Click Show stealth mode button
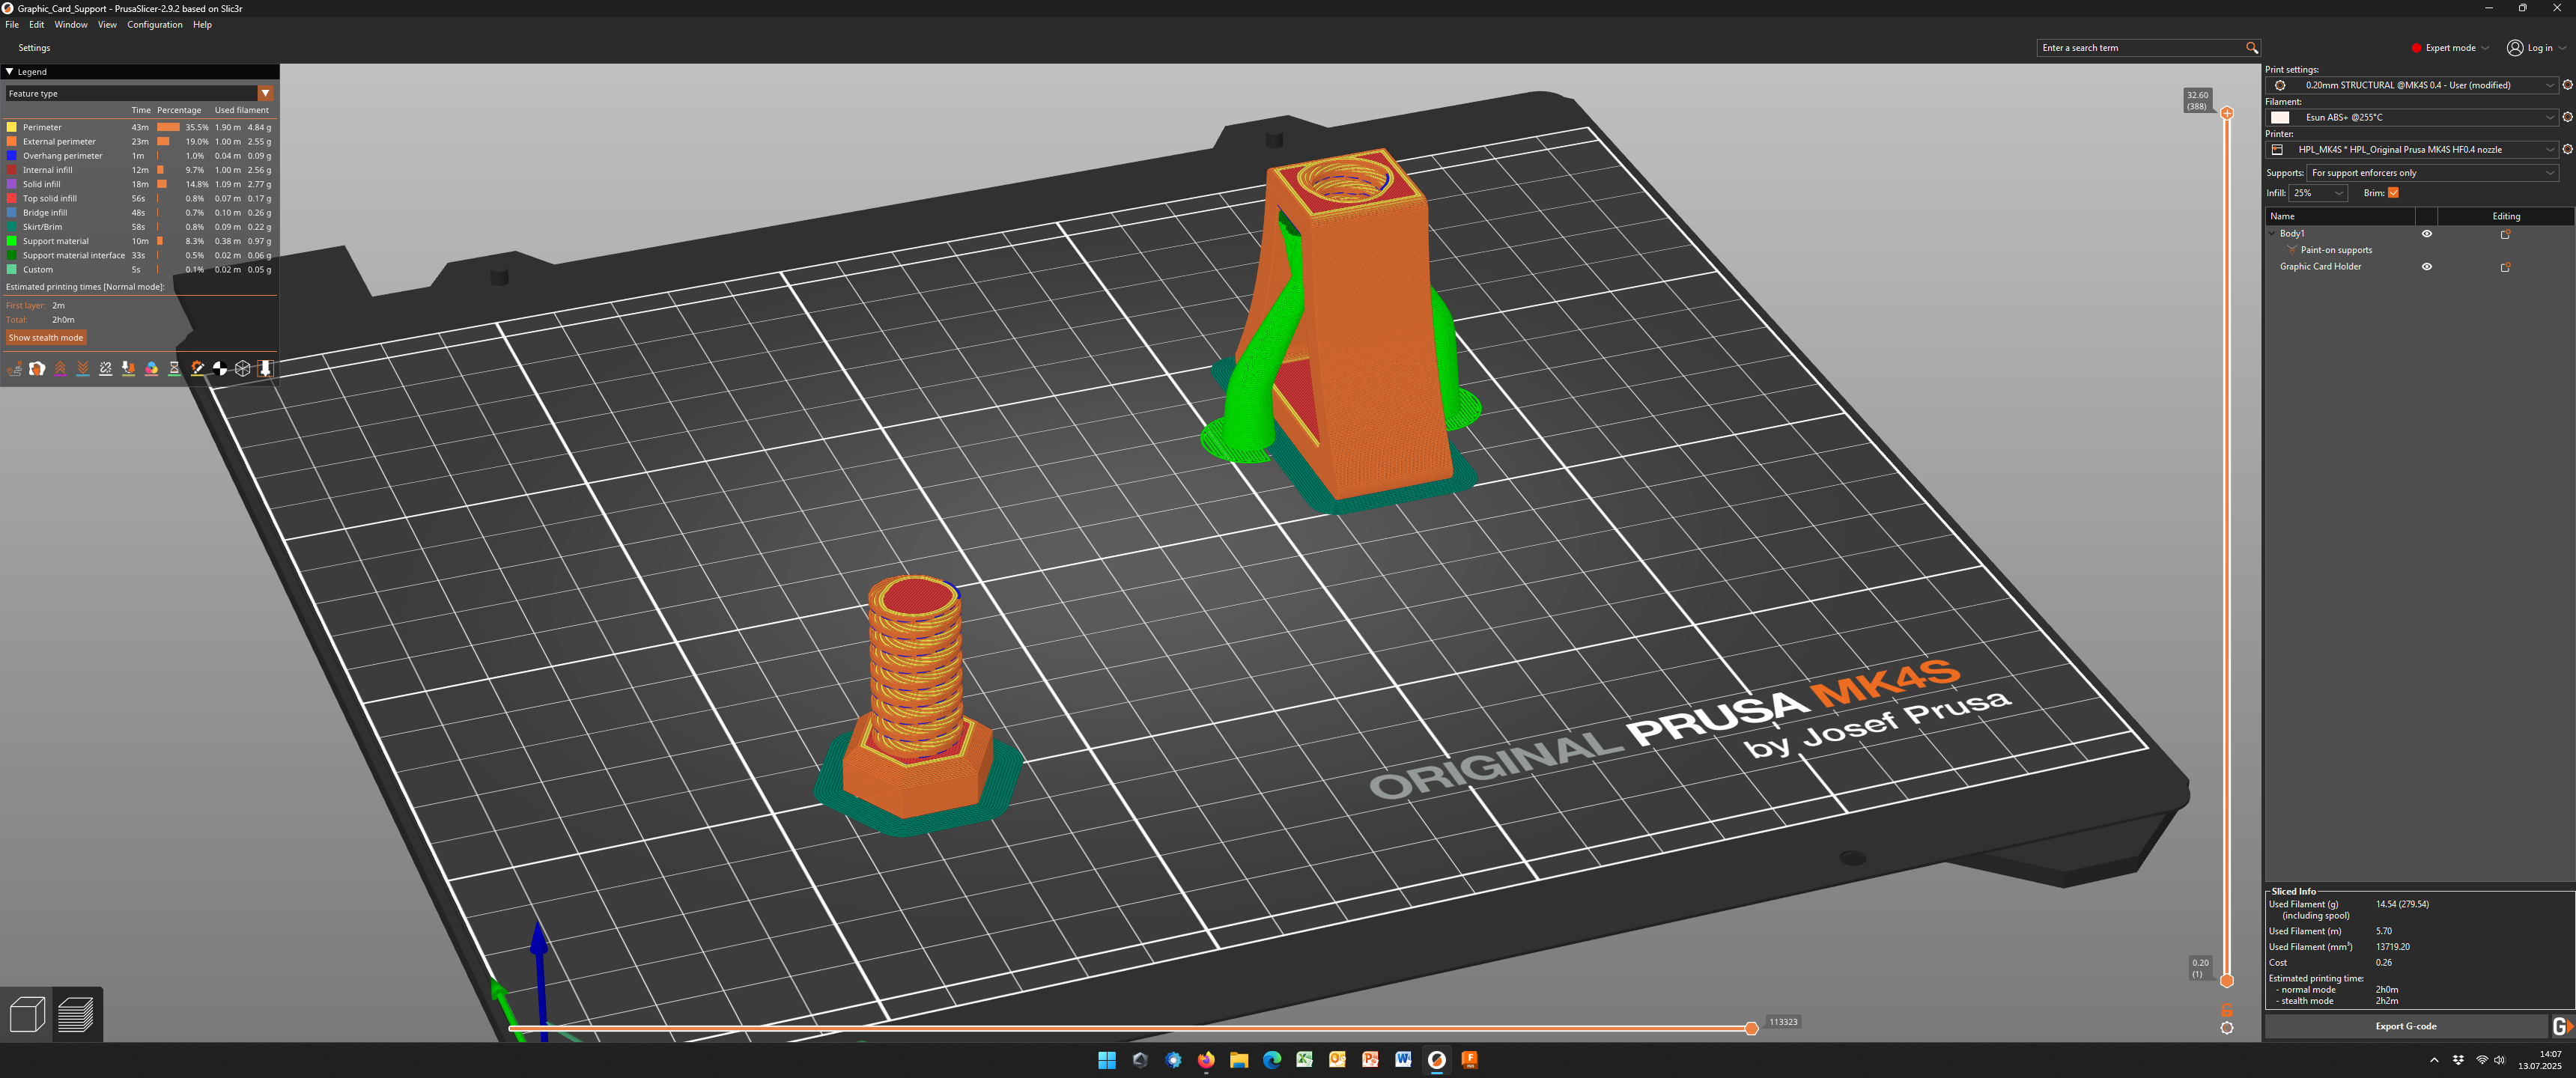 tap(46, 338)
